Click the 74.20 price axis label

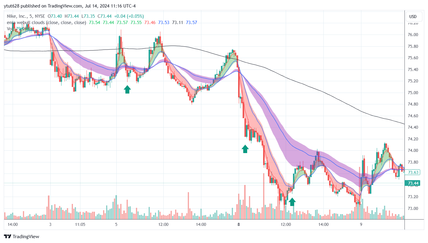tap(413, 139)
